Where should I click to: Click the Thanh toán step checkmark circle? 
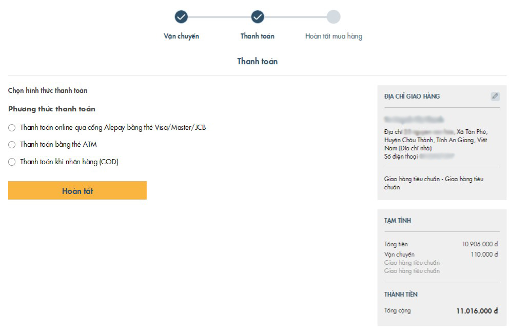257,17
